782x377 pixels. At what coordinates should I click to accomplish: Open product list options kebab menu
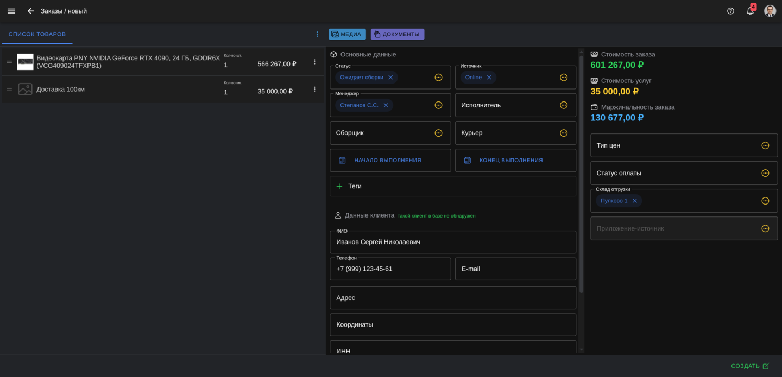(x=317, y=34)
